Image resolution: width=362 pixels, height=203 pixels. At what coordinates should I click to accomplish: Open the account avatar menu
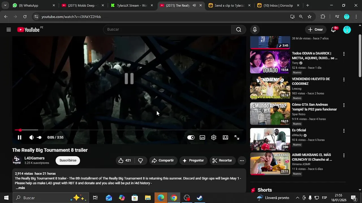347,30
